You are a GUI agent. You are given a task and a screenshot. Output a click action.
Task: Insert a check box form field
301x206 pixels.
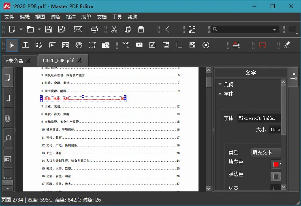(152, 45)
